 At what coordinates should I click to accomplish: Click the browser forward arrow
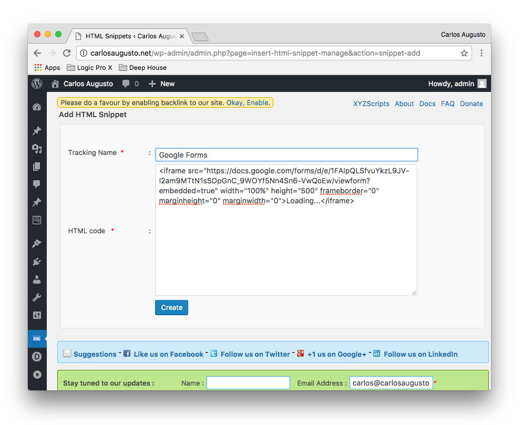point(52,53)
